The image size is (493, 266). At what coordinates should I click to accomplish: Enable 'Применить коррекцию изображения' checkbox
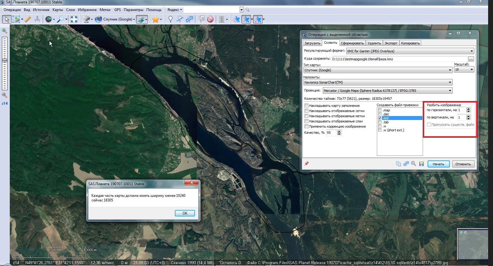(306, 126)
